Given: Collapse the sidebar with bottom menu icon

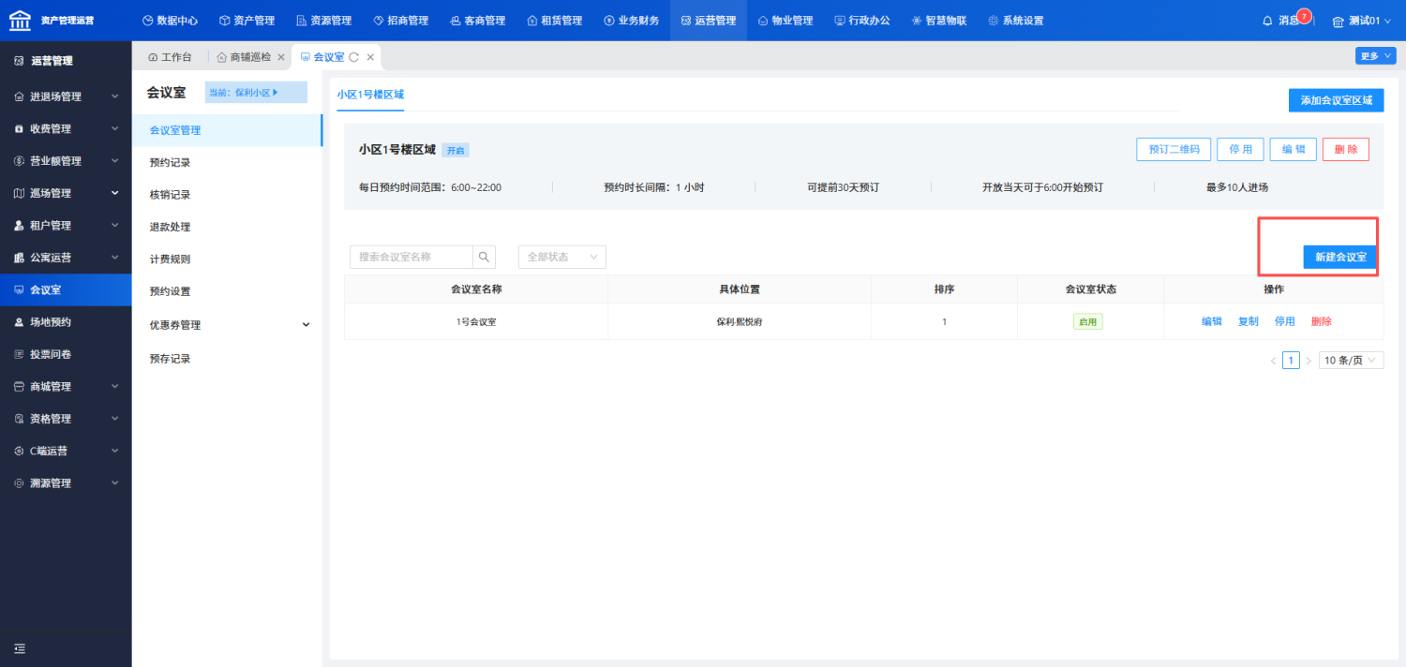Looking at the screenshot, I should point(20,648).
